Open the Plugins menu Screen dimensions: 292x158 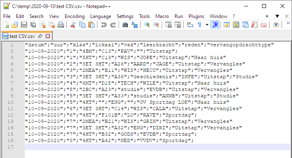pos(196,16)
